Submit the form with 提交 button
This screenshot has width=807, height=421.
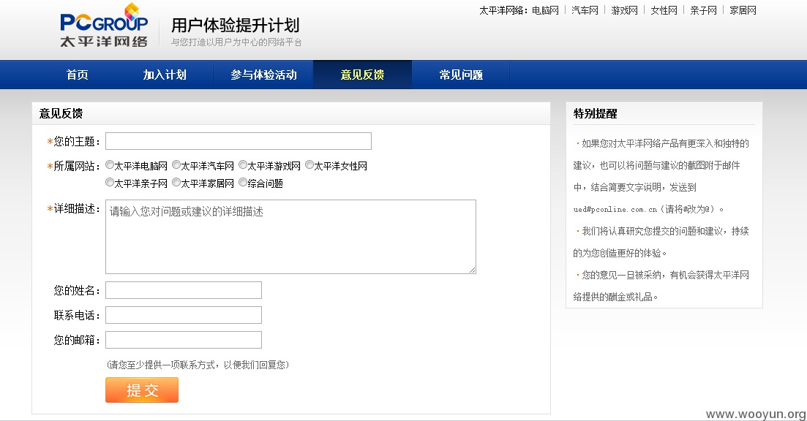[142, 390]
